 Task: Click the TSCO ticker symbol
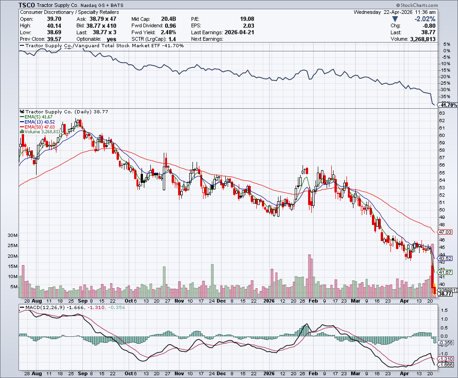tap(27, 5)
